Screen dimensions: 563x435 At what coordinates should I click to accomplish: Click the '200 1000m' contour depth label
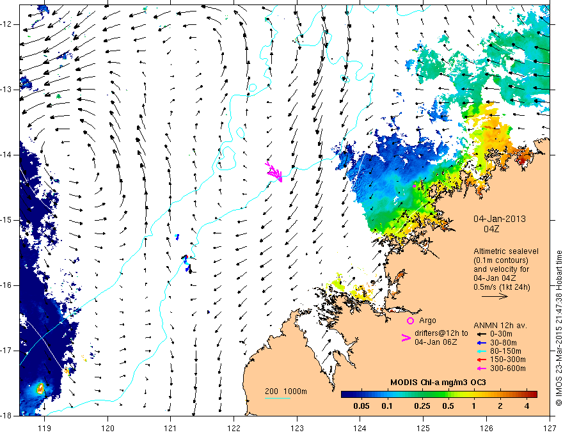(286, 391)
